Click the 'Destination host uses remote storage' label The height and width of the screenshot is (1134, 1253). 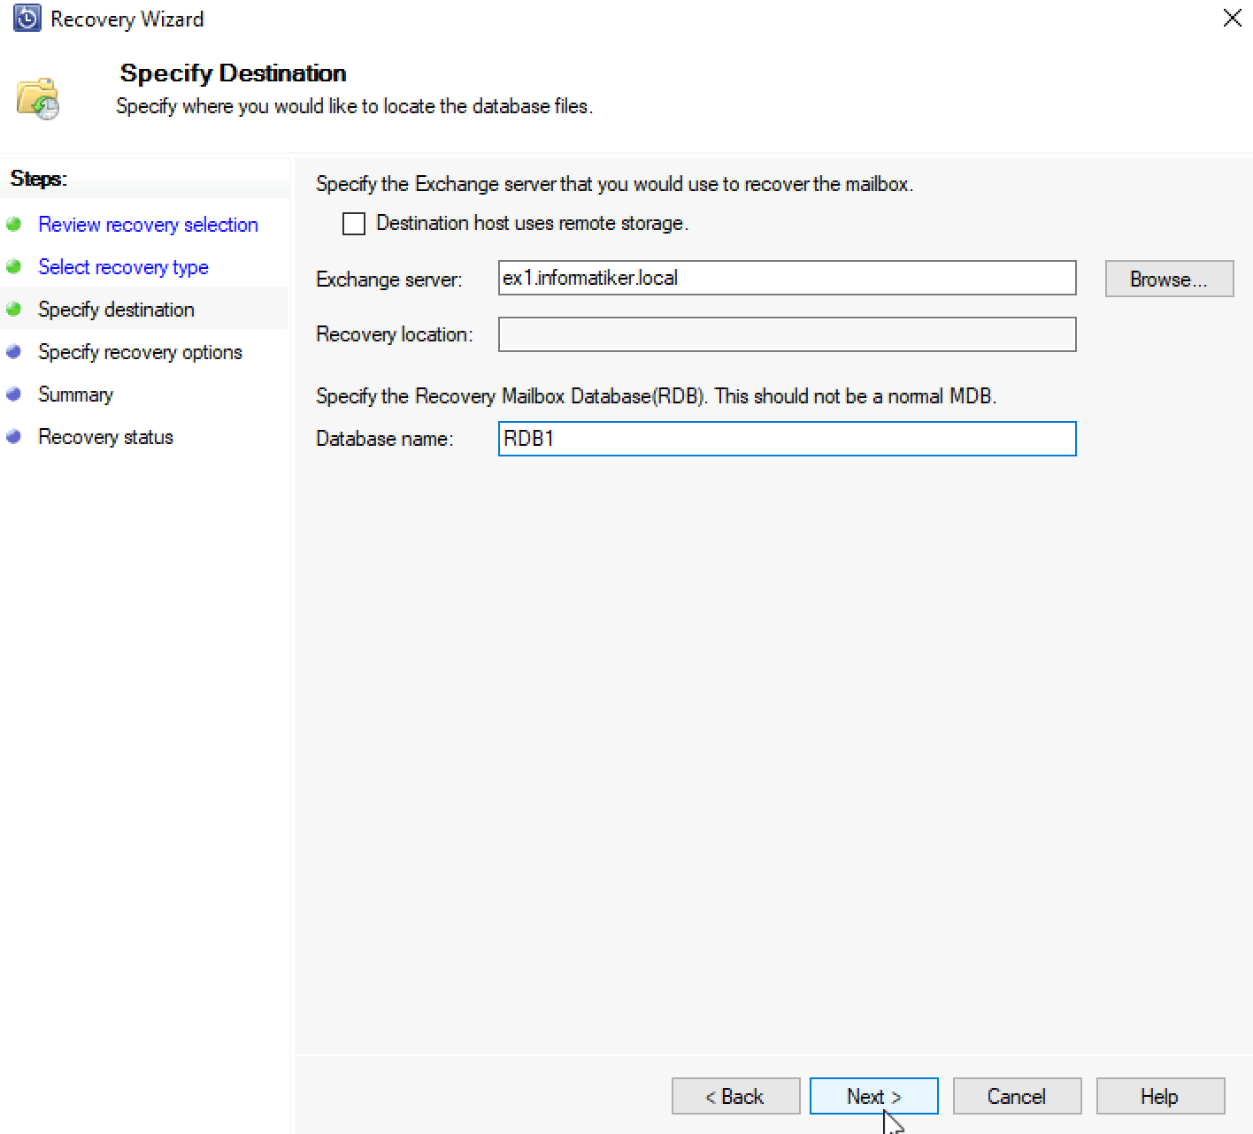(532, 223)
